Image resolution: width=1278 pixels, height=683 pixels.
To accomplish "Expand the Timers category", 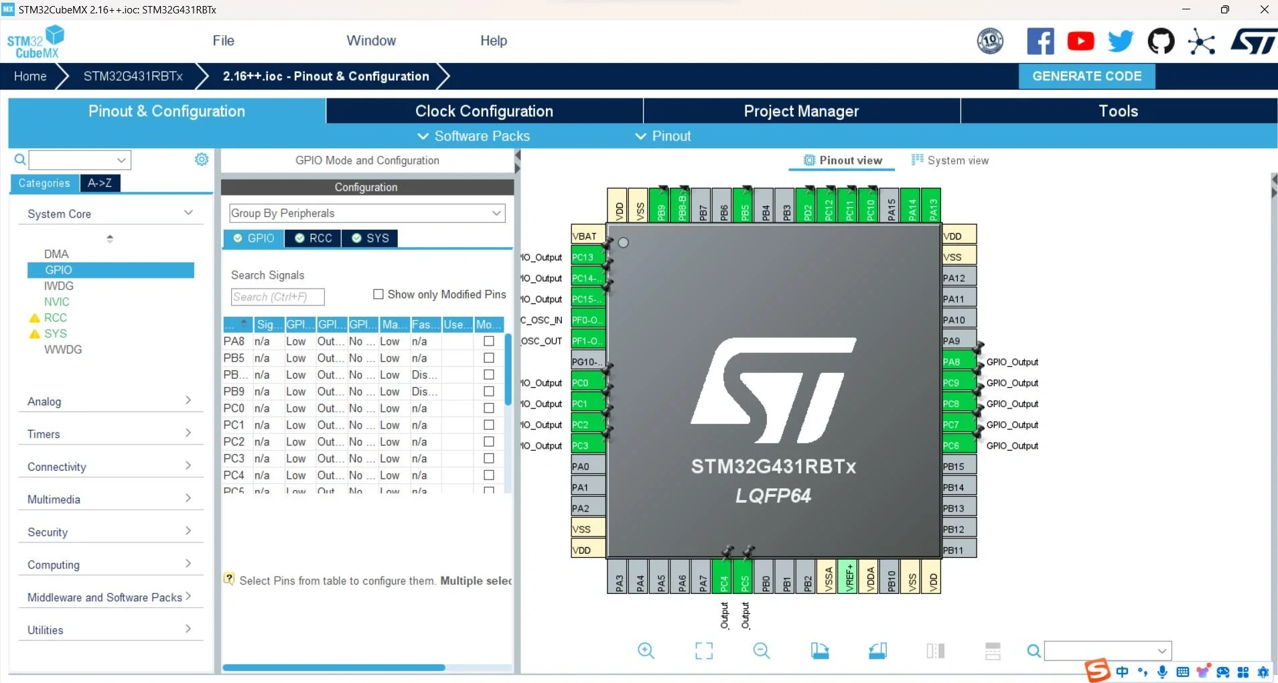I will [x=111, y=434].
